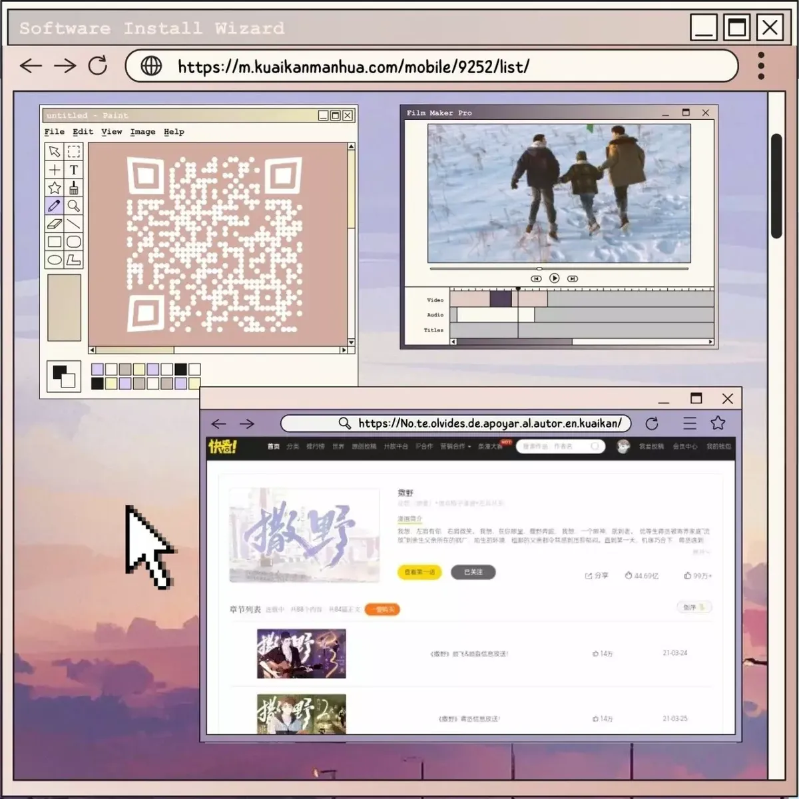Open the outer browser's three-dot menu

(x=761, y=66)
